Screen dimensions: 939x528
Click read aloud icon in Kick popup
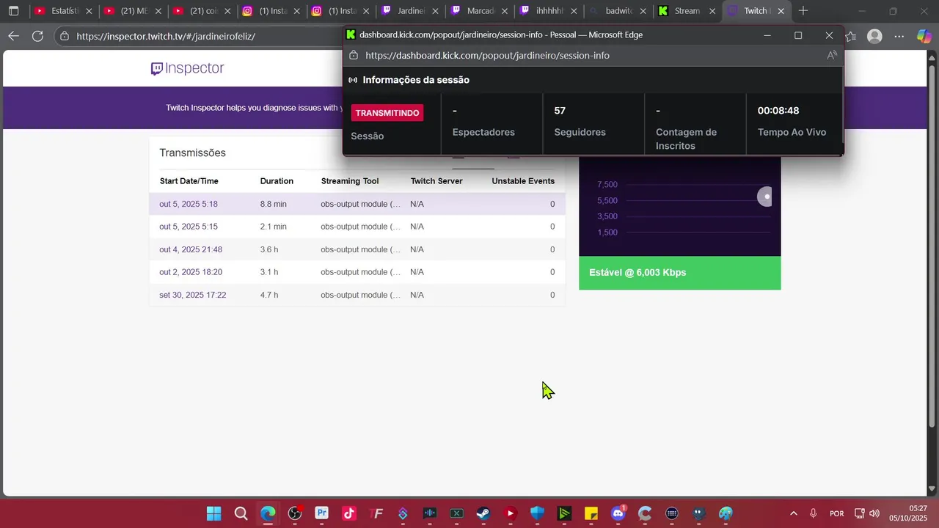click(x=832, y=55)
